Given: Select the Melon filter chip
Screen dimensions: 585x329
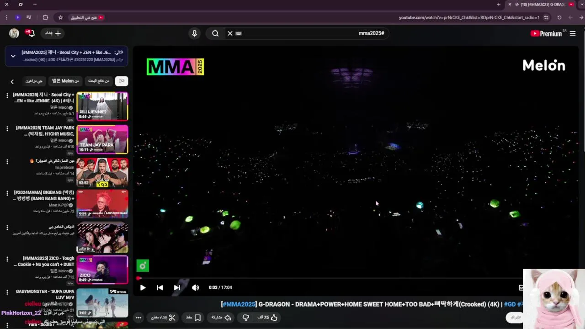Looking at the screenshot, I should 65,81.
